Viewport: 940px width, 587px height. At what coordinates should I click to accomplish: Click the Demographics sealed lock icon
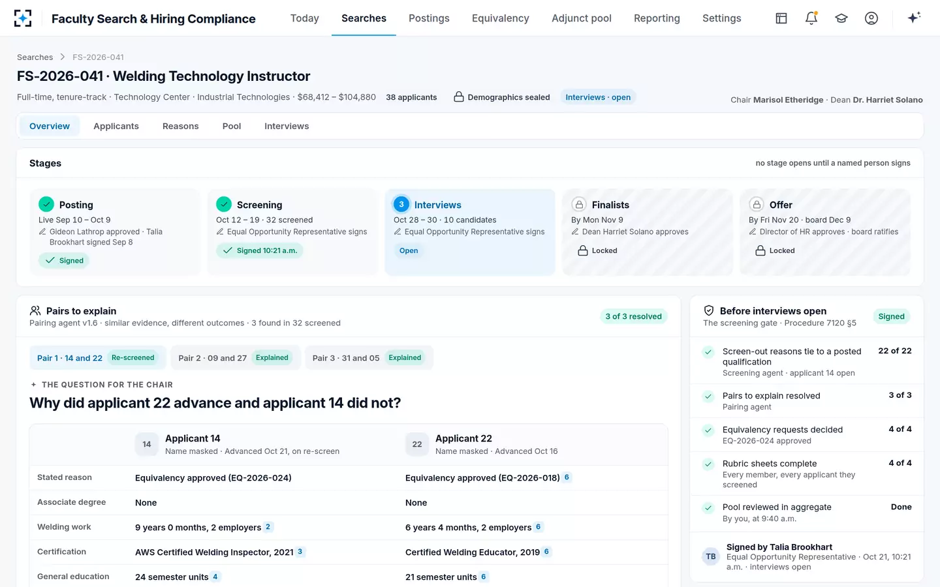tap(459, 97)
